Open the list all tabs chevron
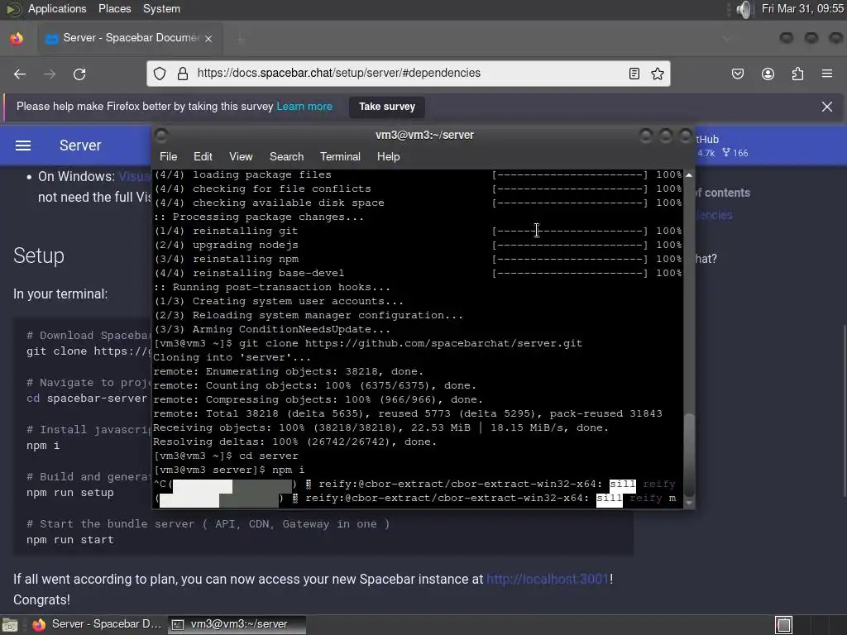Screen dimensions: 847x635 pos(727,38)
